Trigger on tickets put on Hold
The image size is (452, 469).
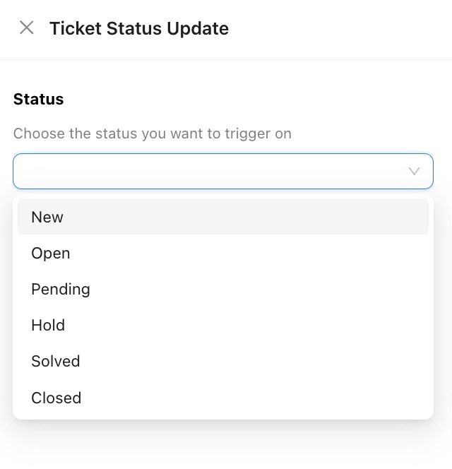click(x=48, y=325)
